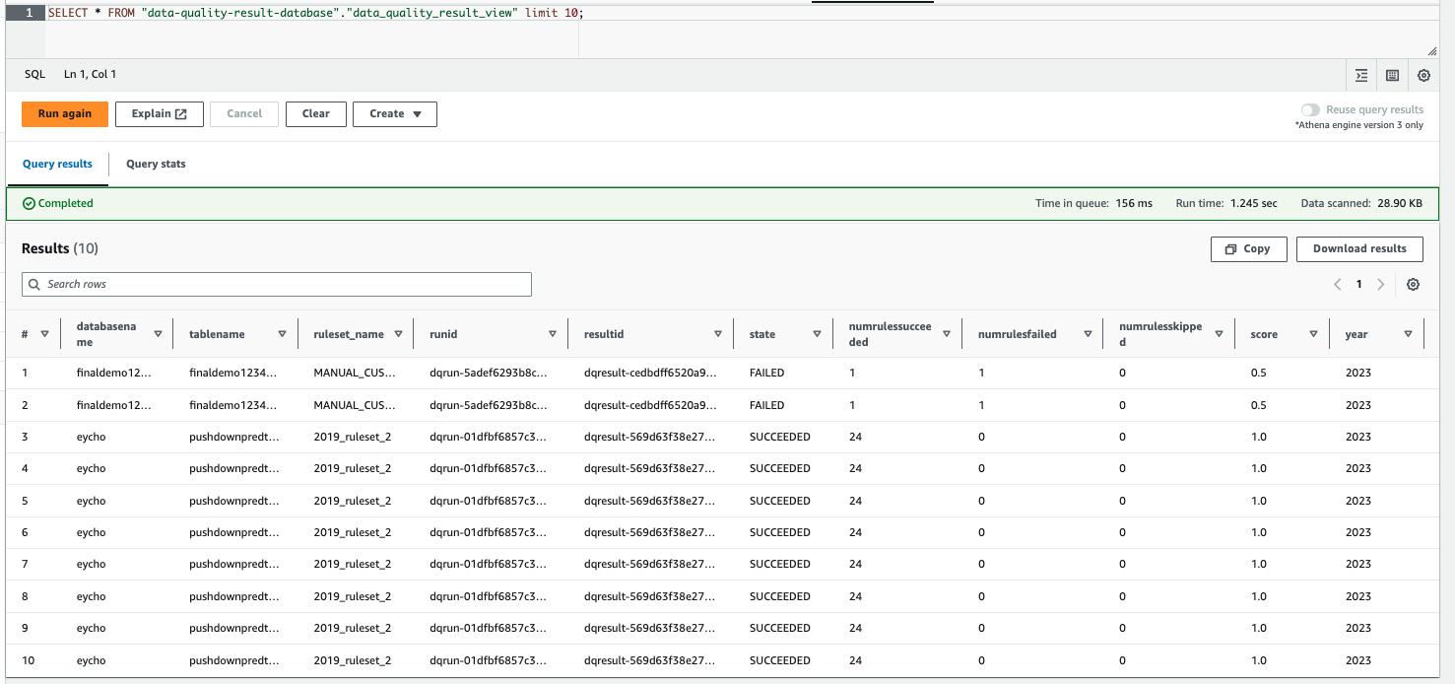Toggle the Reuse query results switch
Viewport: 1455px width, 684px height.
pos(1310,110)
